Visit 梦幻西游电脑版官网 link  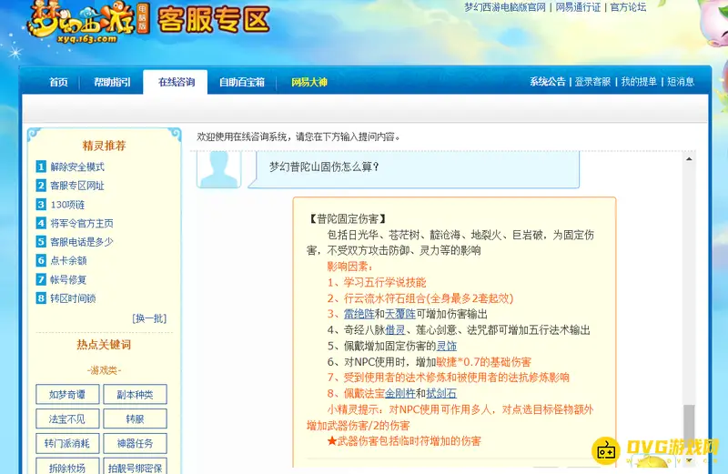click(x=505, y=7)
